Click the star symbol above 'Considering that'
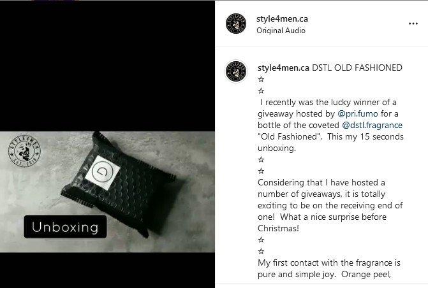Screen dimensions: 428x288 pyautogui.click(x=261, y=171)
